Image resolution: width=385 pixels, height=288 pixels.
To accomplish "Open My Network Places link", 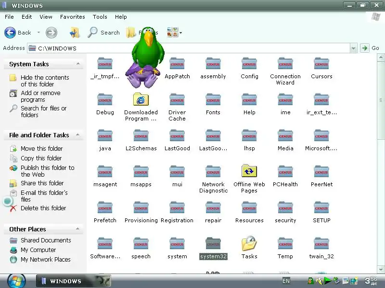I will point(45,259).
